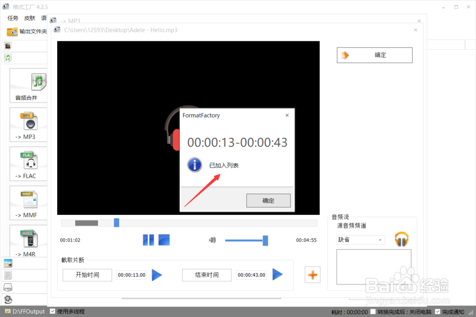The width and height of the screenshot is (476, 317).
Task: Open the video category icon in sidebar
Action: point(8,46)
